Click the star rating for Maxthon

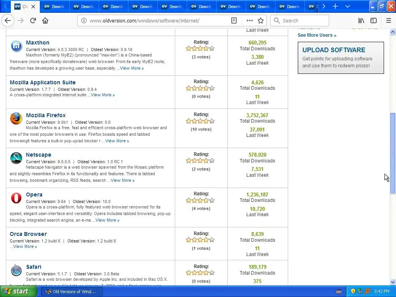tap(200, 48)
